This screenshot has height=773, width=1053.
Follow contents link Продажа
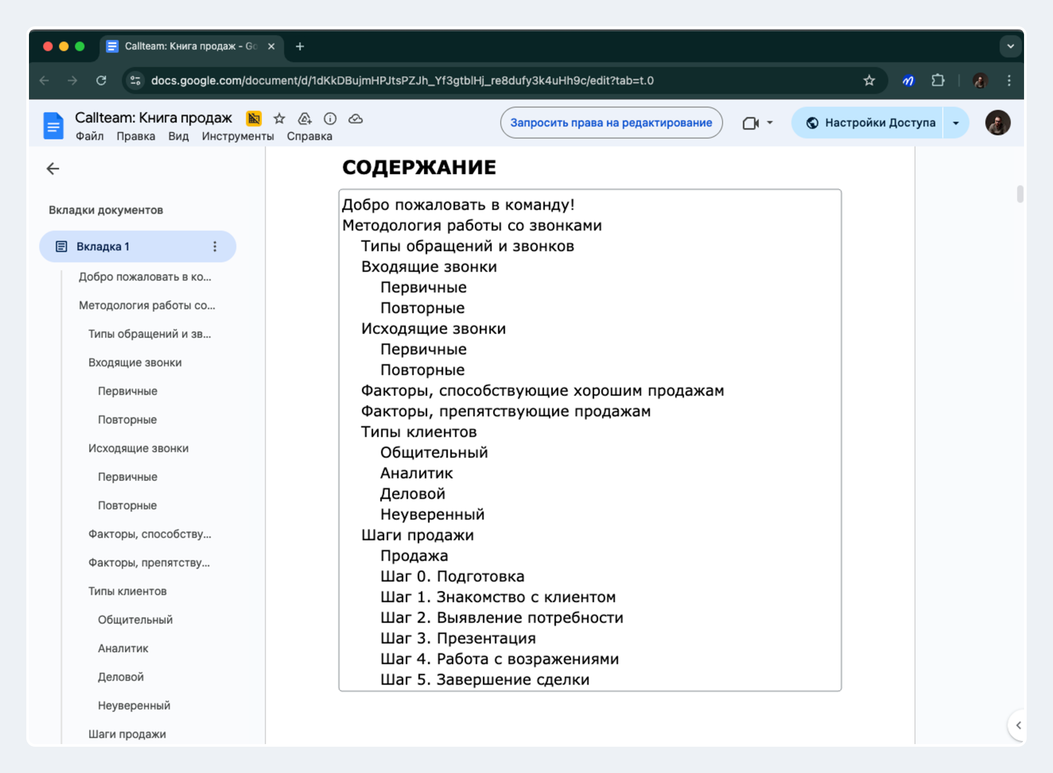414,556
